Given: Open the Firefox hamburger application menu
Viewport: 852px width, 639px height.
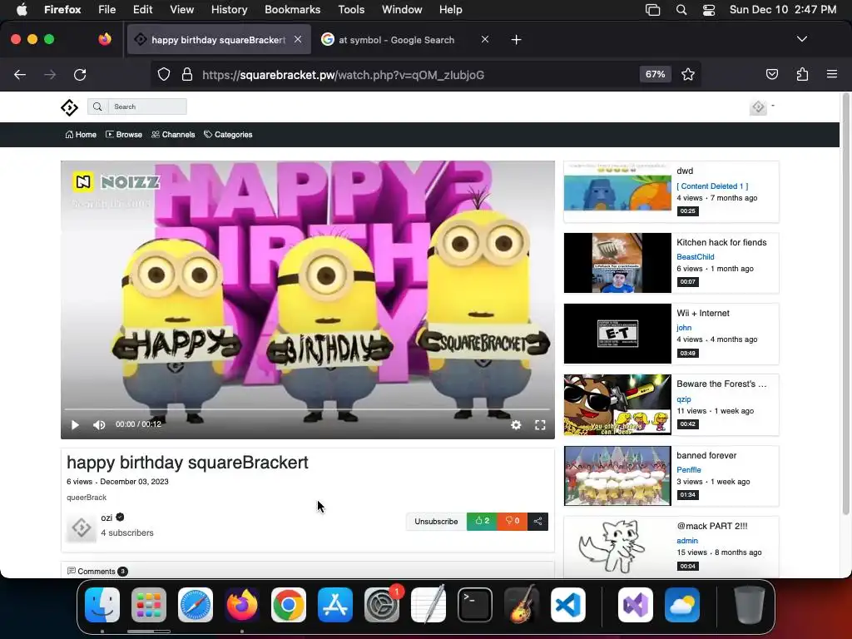Looking at the screenshot, I should [832, 74].
